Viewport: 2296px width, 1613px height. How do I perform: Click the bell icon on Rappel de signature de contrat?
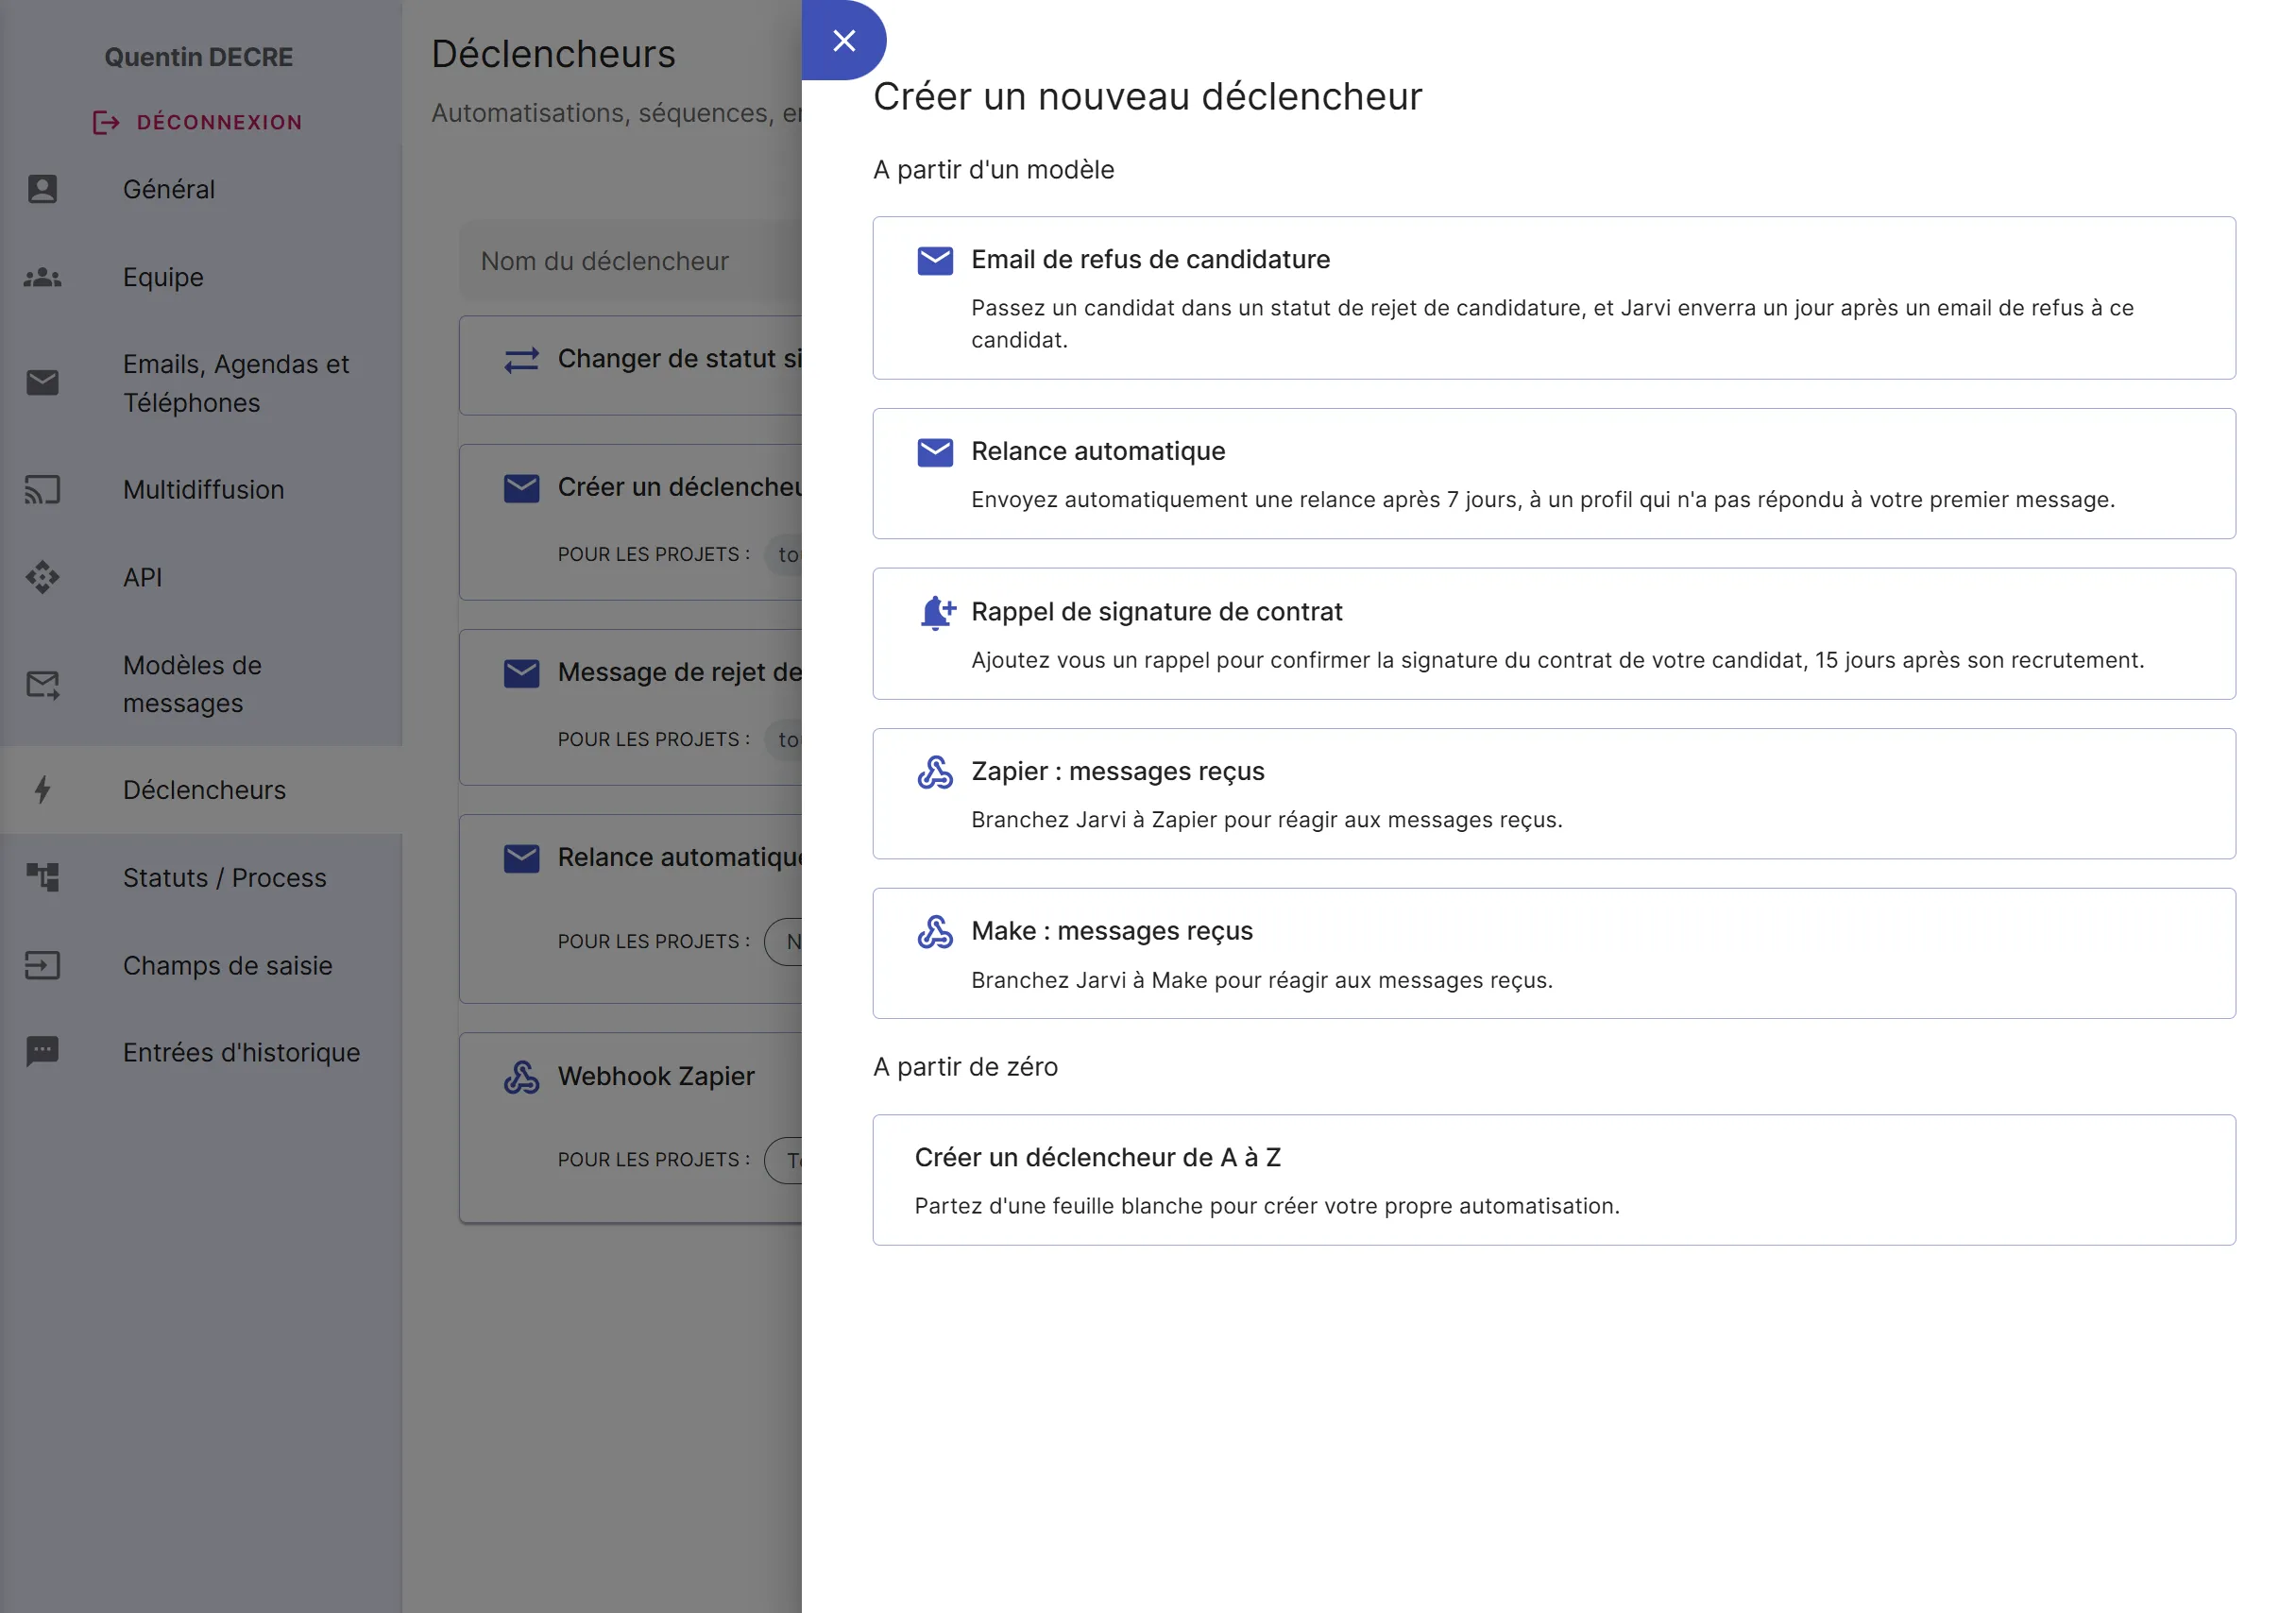(936, 612)
